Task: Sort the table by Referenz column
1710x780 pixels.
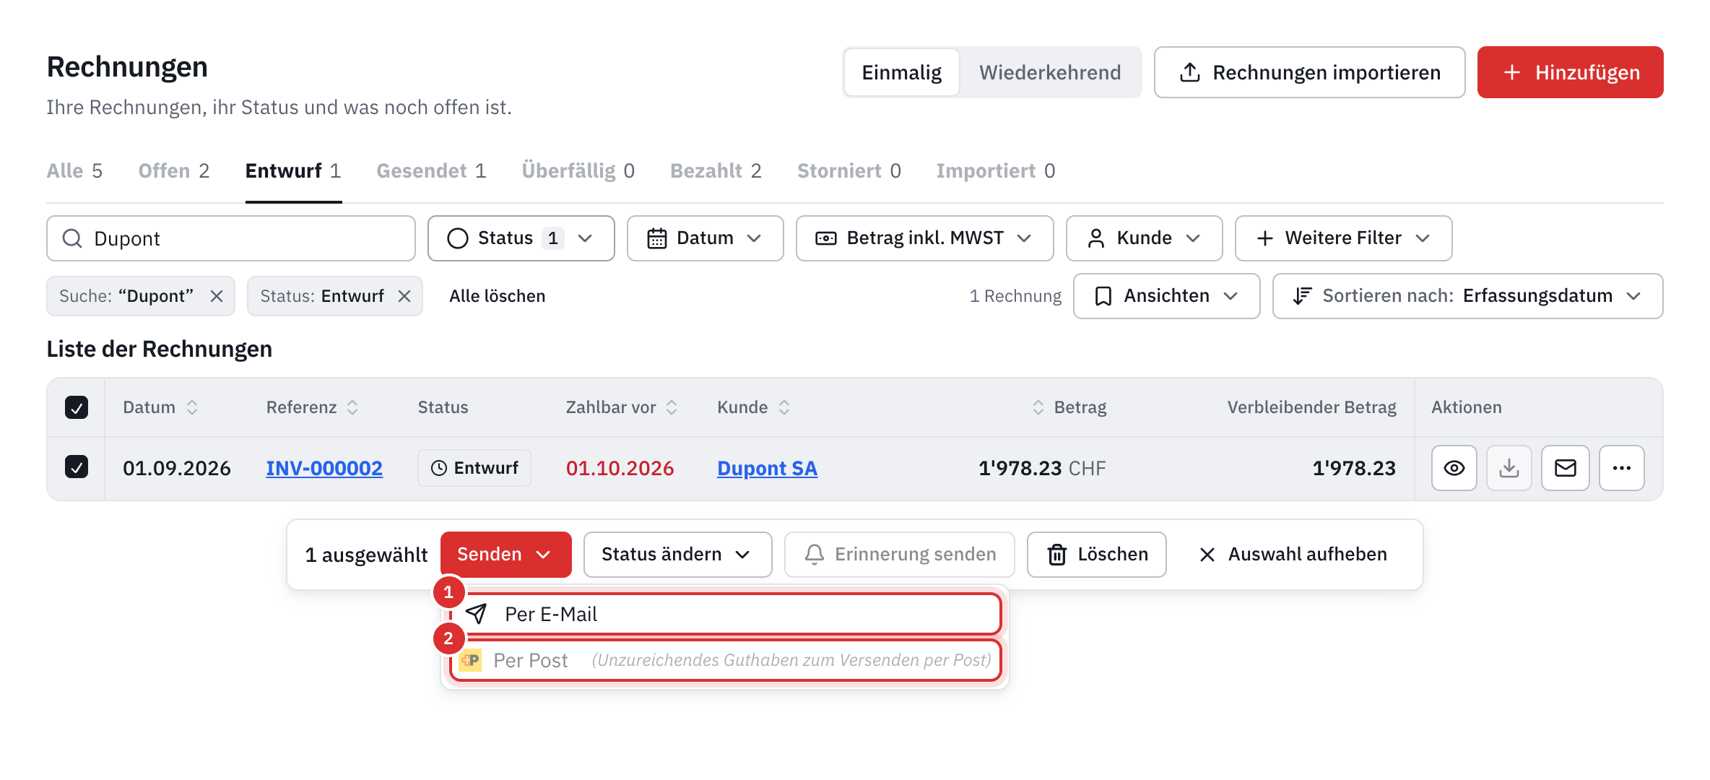Action: tap(352, 407)
